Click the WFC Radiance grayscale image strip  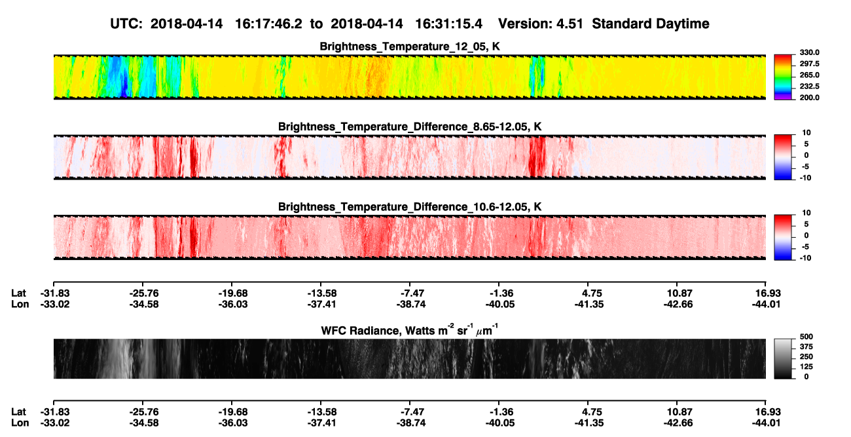click(409, 358)
